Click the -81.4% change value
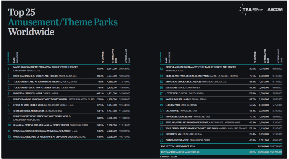The height and width of the screenshot is (159, 289). (252, 82)
